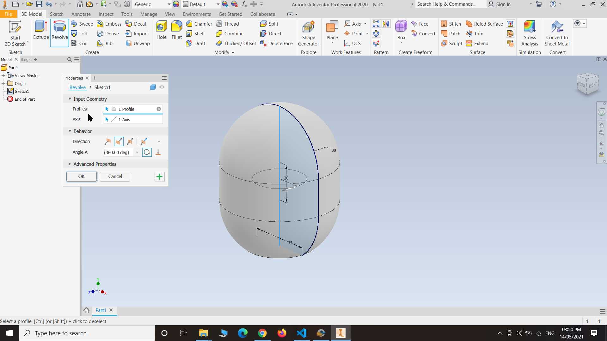
Task: Expand the View: Master node
Action: point(3,76)
